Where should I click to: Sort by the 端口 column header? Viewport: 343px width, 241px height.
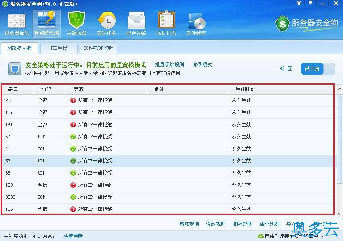pos(17,89)
